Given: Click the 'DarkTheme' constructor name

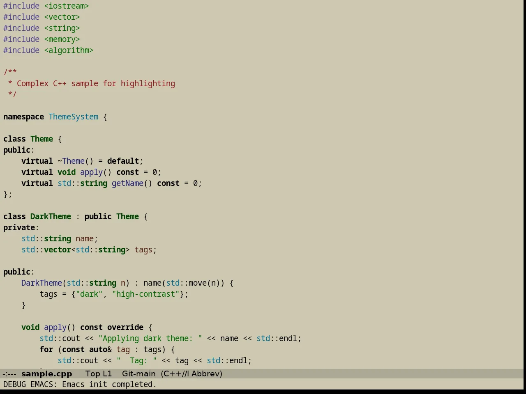Looking at the screenshot, I should [x=42, y=283].
